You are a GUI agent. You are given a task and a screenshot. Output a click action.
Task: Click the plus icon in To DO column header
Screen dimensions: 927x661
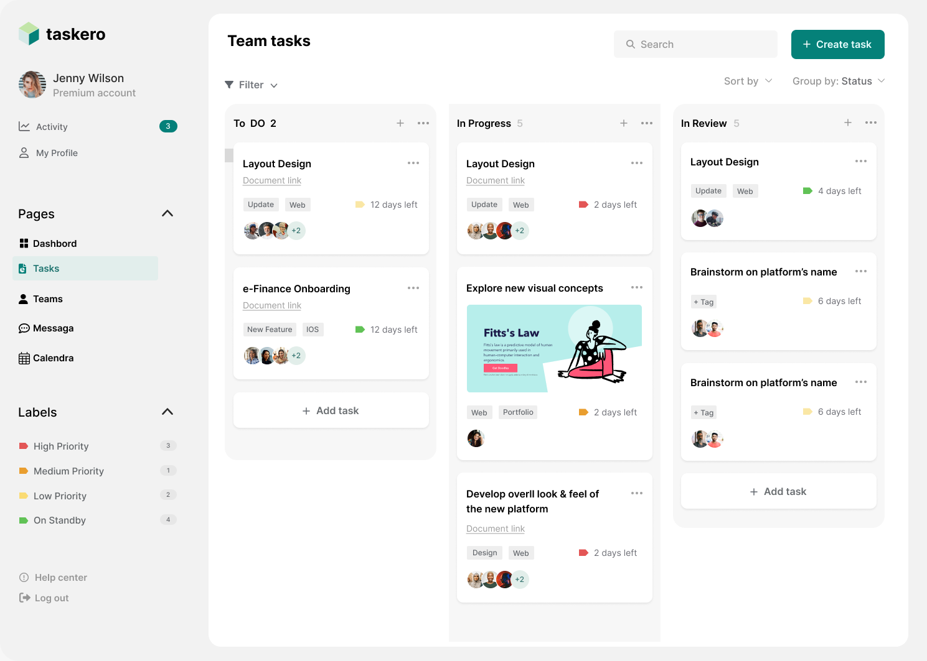[x=400, y=123]
